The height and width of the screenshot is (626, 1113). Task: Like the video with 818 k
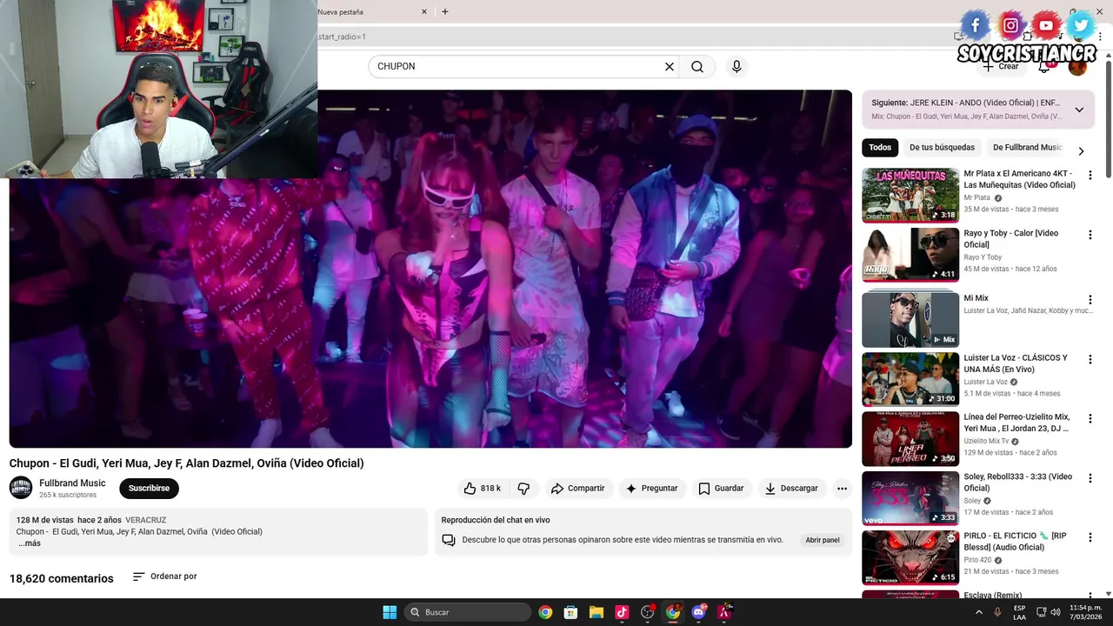483,489
